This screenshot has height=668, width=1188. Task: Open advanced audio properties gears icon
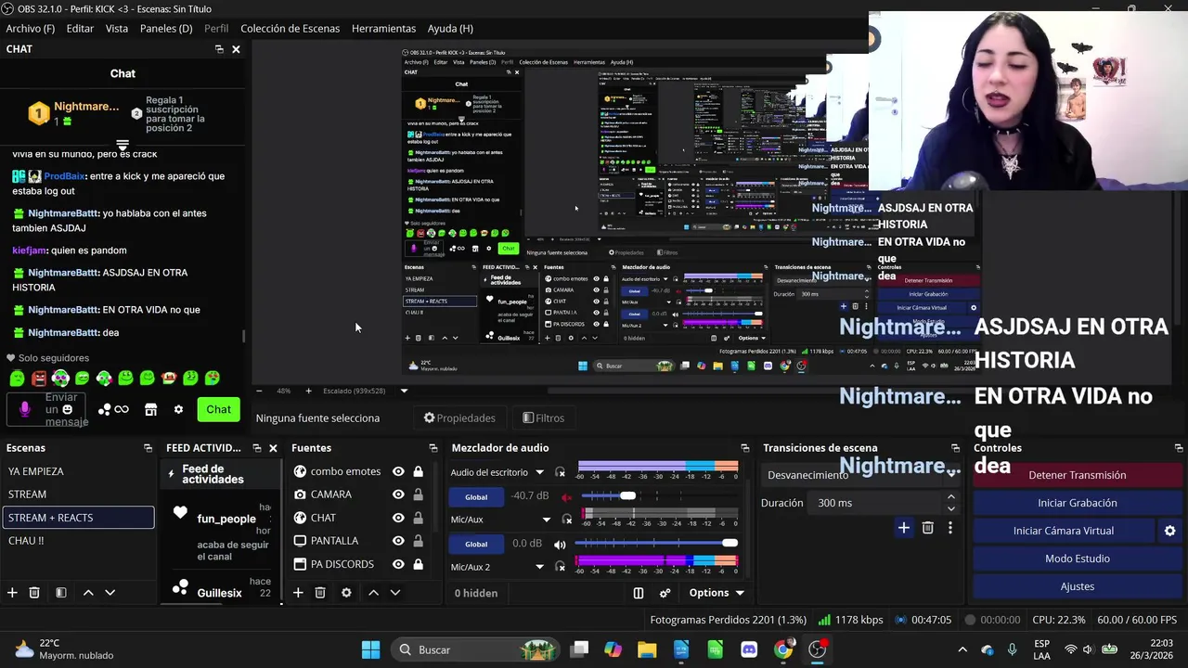(x=665, y=593)
